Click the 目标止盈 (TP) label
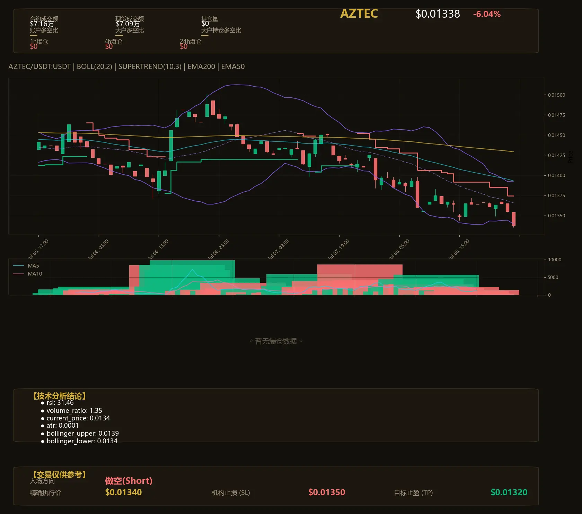This screenshot has width=582, height=514. pyautogui.click(x=413, y=493)
